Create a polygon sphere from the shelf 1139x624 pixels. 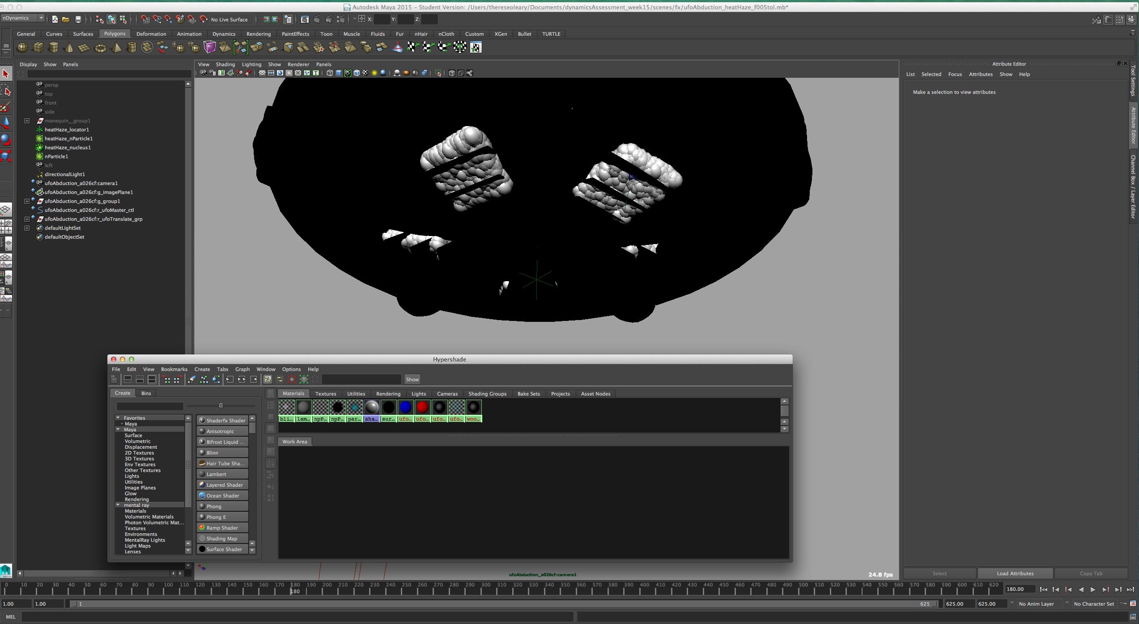(22, 47)
